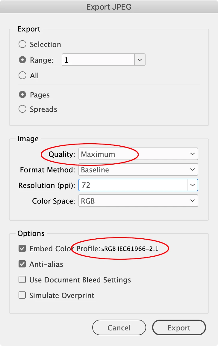Click the Resolution ppi text field
This screenshot has height=346, width=218.
pyautogui.click(x=133, y=185)
